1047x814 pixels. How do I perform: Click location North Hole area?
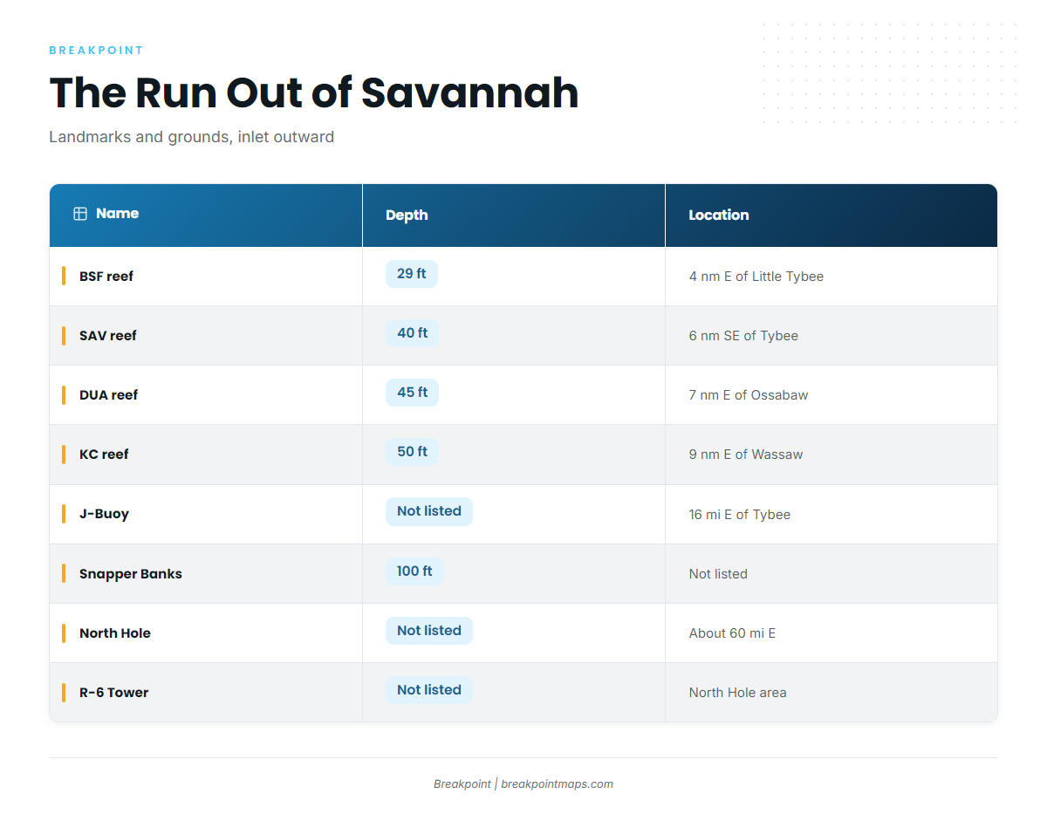(738, 693)
